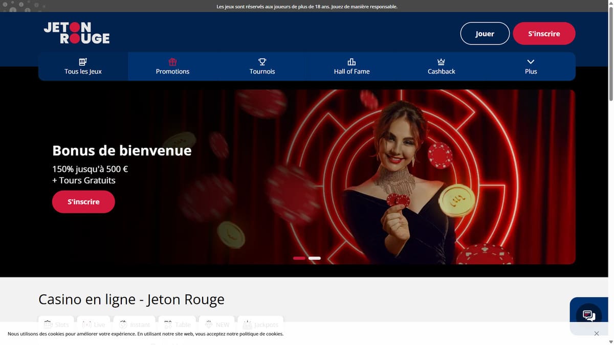This screenshot has width=614, height=345.
Task: Click the Bonus de bienvenue heading
Action: pyautogui.click(x=122, y=150)
